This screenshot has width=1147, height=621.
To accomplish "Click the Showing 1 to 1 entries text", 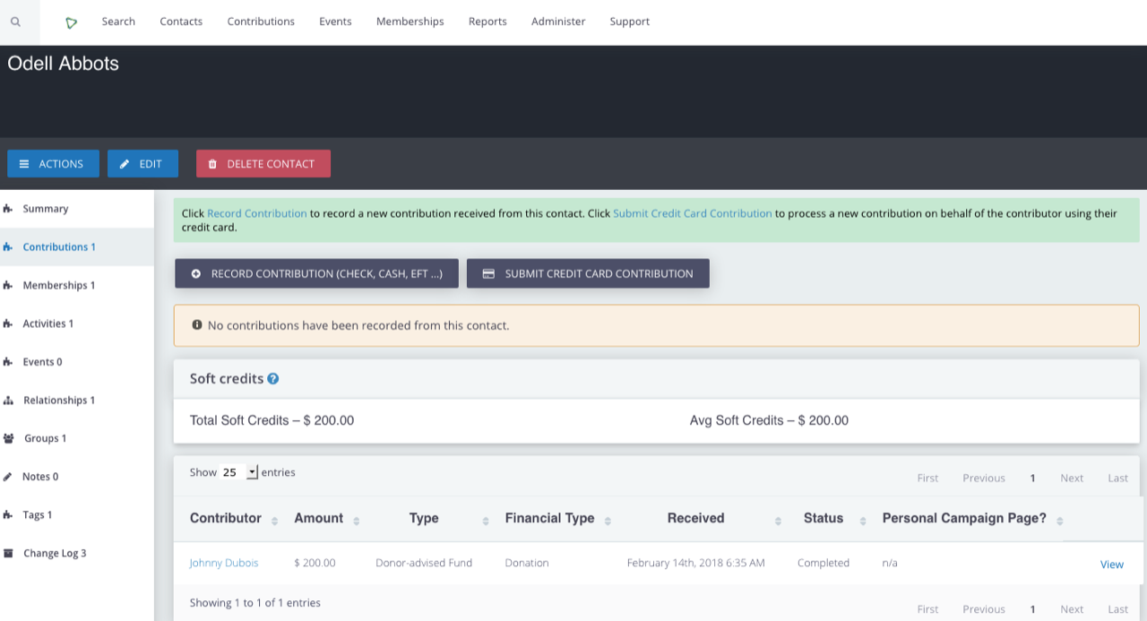I will click(255, 603).
